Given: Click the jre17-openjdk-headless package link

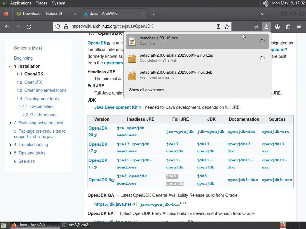Looking at the screenshot, I should (x=134, y=148).
